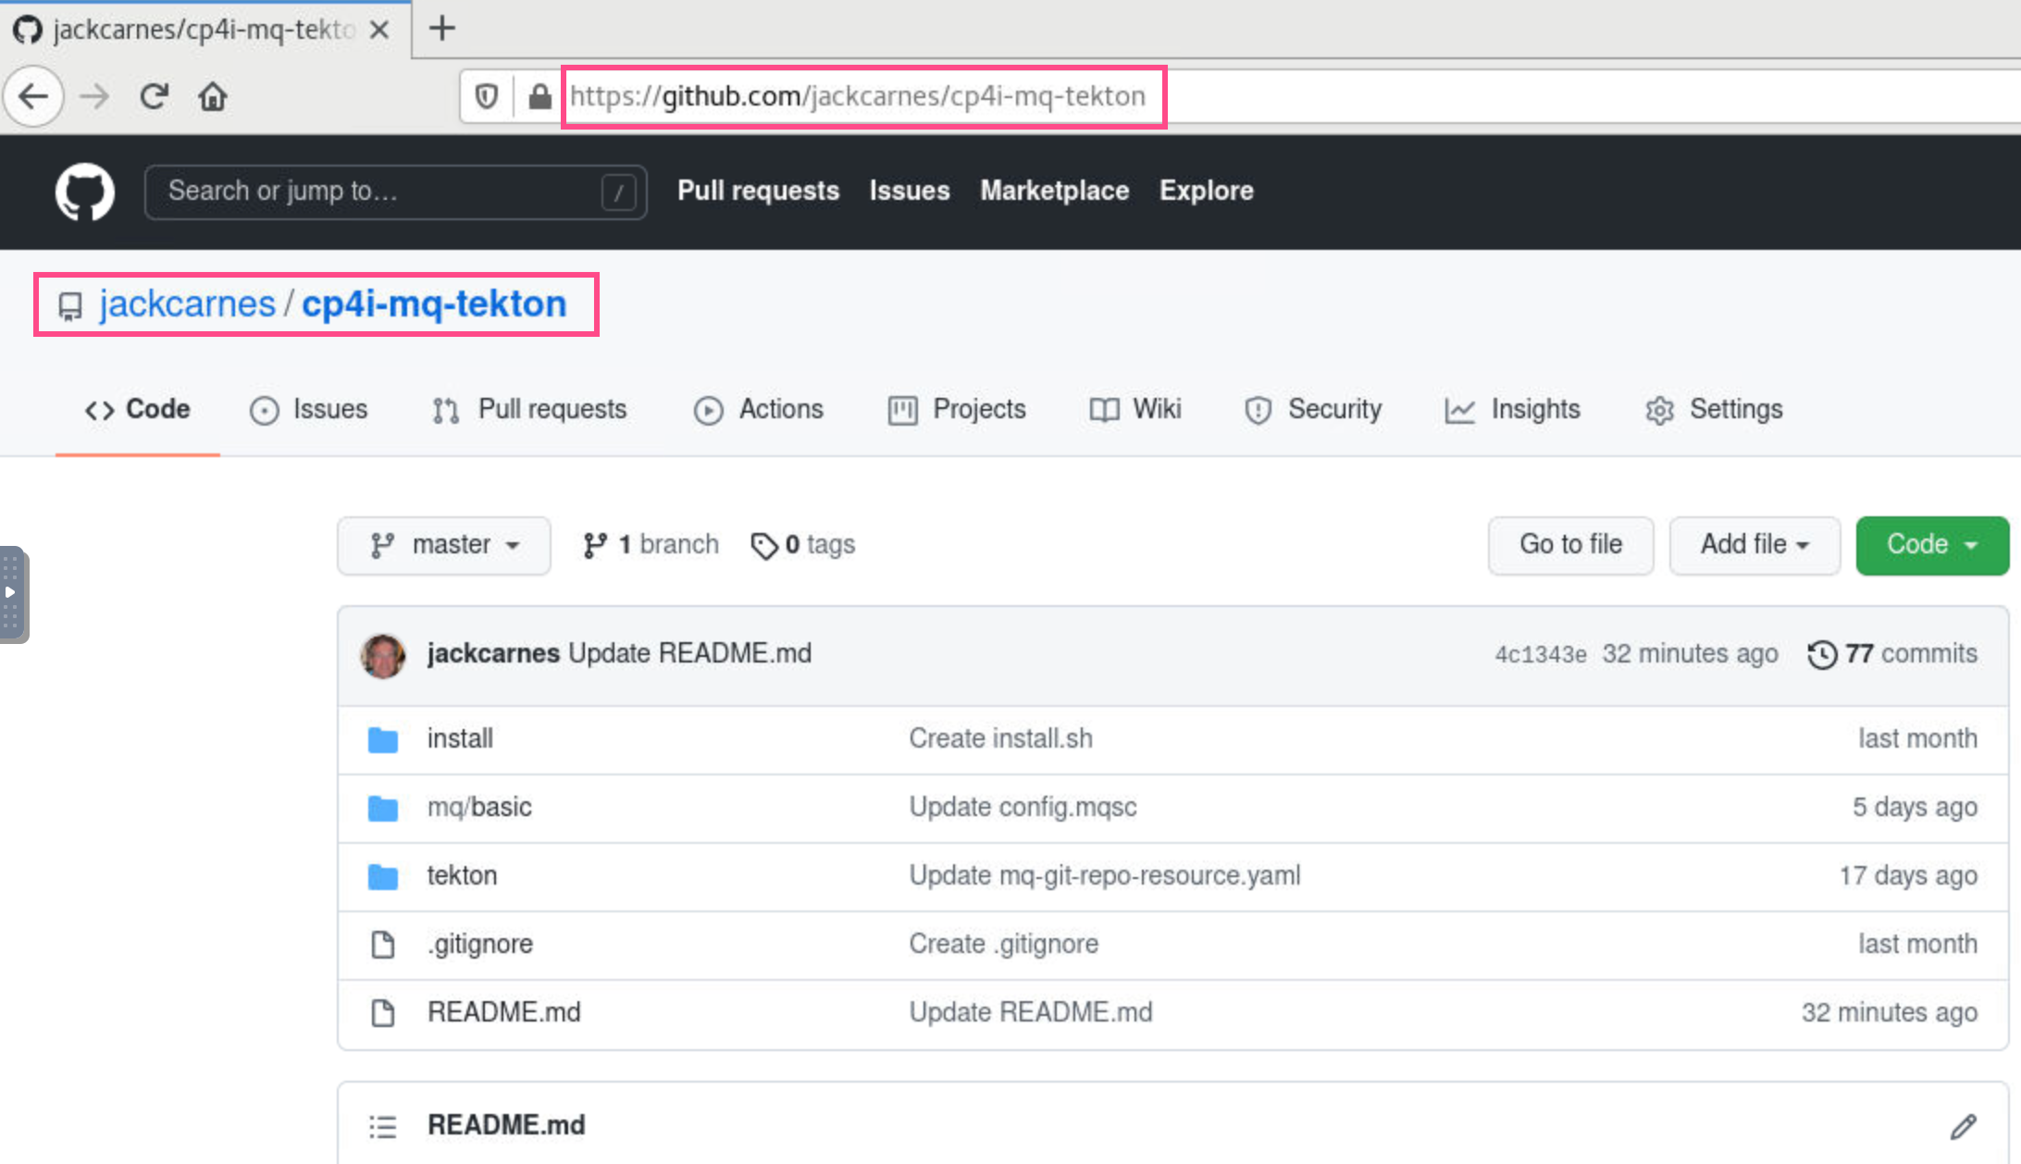This screenshot has height=1164, width=2021.
Task: Switch to the Insights tab
Action: coord(1512,409)
